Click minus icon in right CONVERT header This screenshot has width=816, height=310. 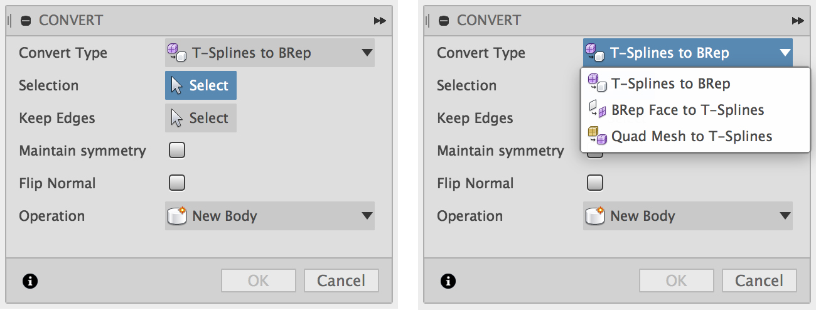pyautogui.click(x=444, y=21)
